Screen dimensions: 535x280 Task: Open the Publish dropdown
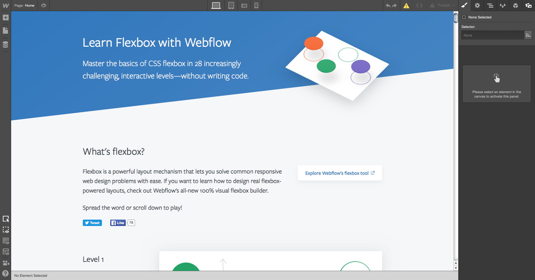pyautogui.click(x=442, y=5)
